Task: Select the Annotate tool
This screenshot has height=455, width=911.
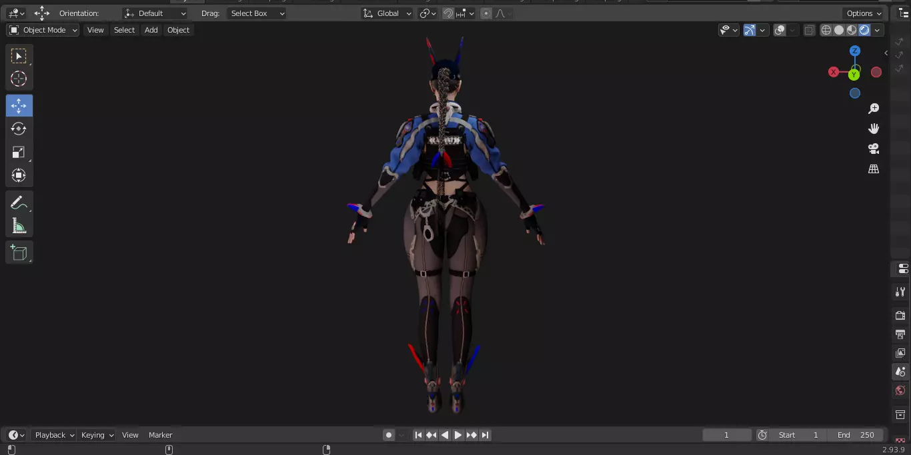Action: point(19,203)
